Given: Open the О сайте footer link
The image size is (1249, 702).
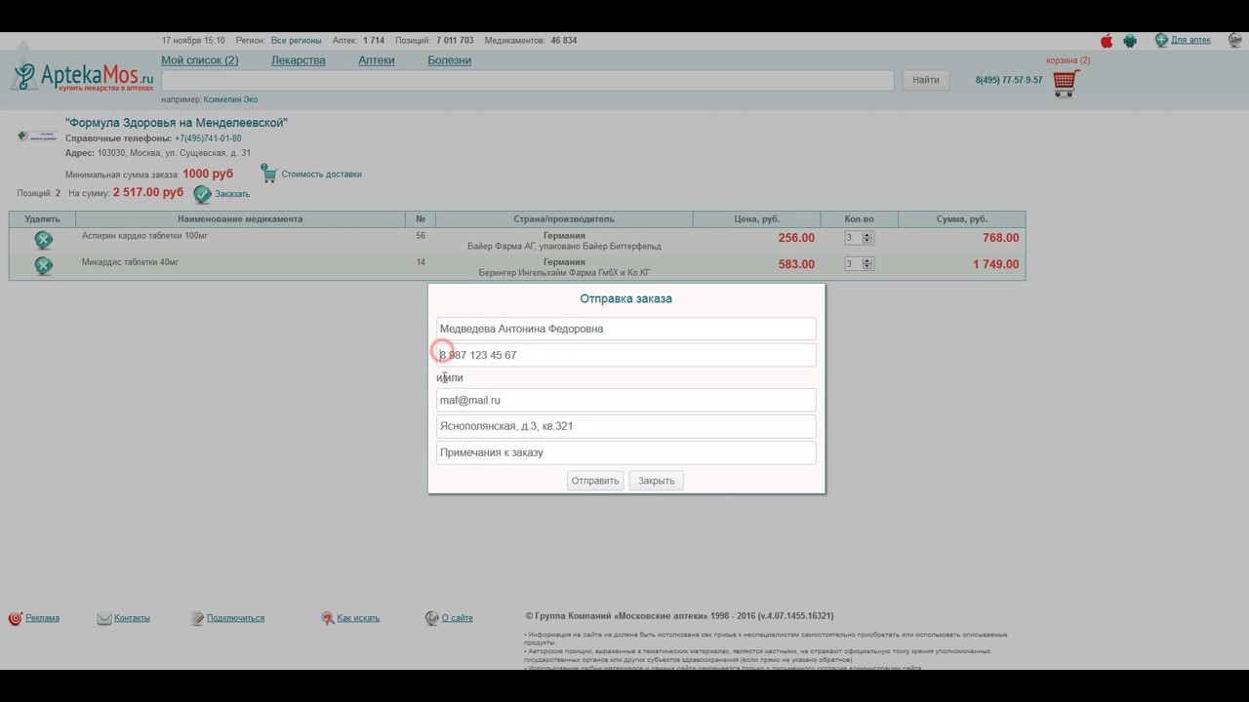Looking at the screenshot, I should [x=457, y=618].
